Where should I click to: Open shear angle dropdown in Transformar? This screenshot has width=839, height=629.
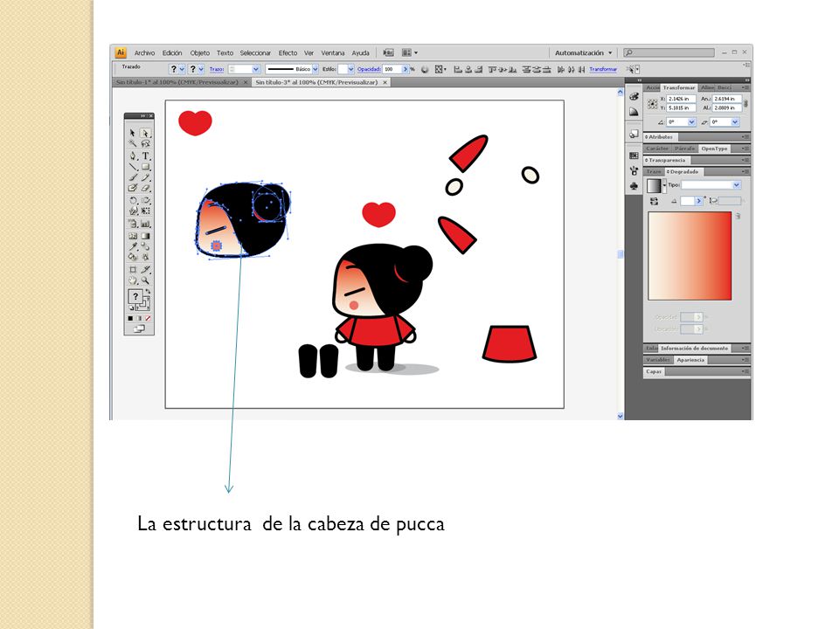pyautogui.click(x=735, y=122)
